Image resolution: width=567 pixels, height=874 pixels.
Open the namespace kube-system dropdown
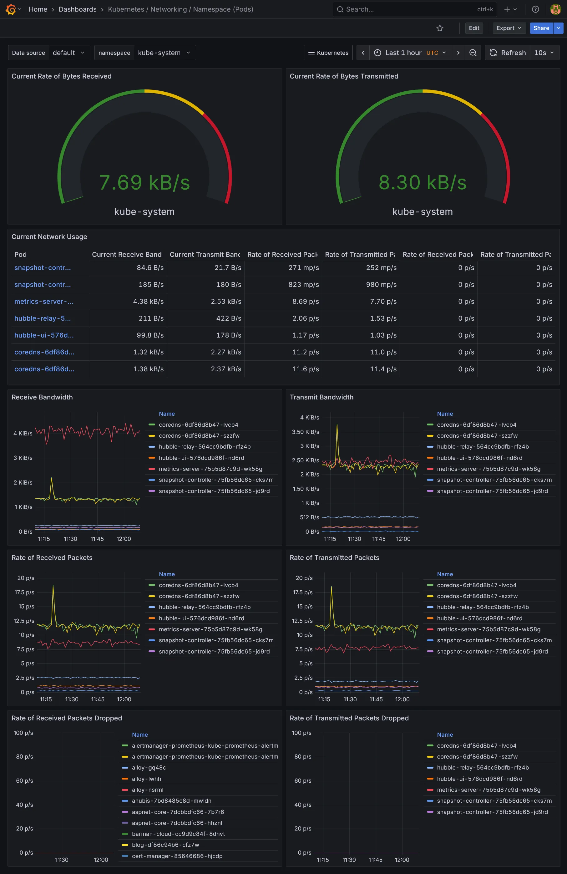click(164, 53)
